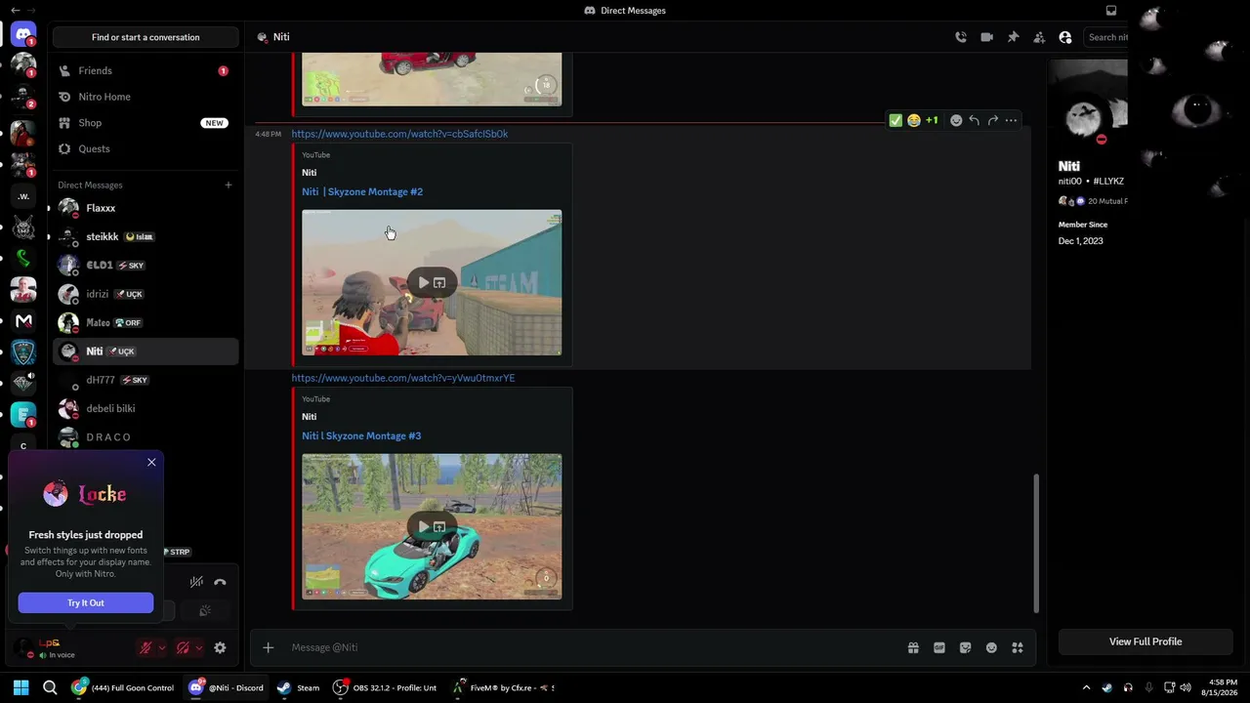This screenshot has height=703, width=1250.
Task: Unmute the microphone
Action: (146, 647)
